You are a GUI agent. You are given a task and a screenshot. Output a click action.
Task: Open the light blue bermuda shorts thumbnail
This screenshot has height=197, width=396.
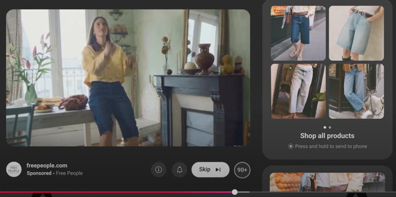pos(356,33)
